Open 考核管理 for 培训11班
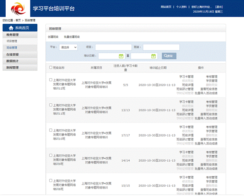The height and width of the screenshot is (196, 244). click(211, 102)
